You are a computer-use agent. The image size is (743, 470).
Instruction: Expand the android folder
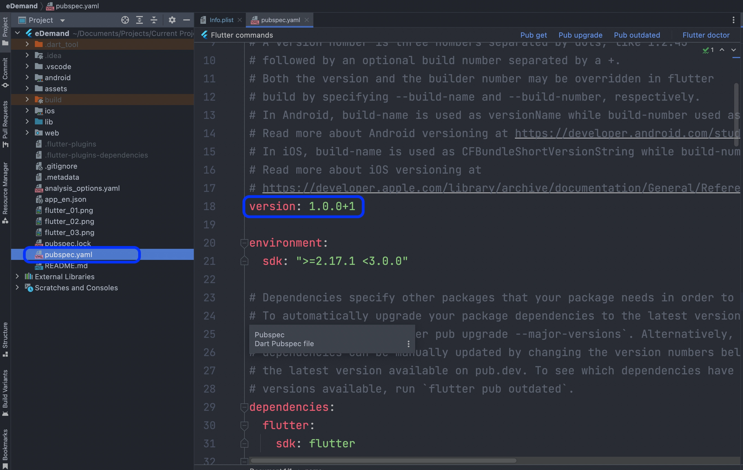point(27,77)
